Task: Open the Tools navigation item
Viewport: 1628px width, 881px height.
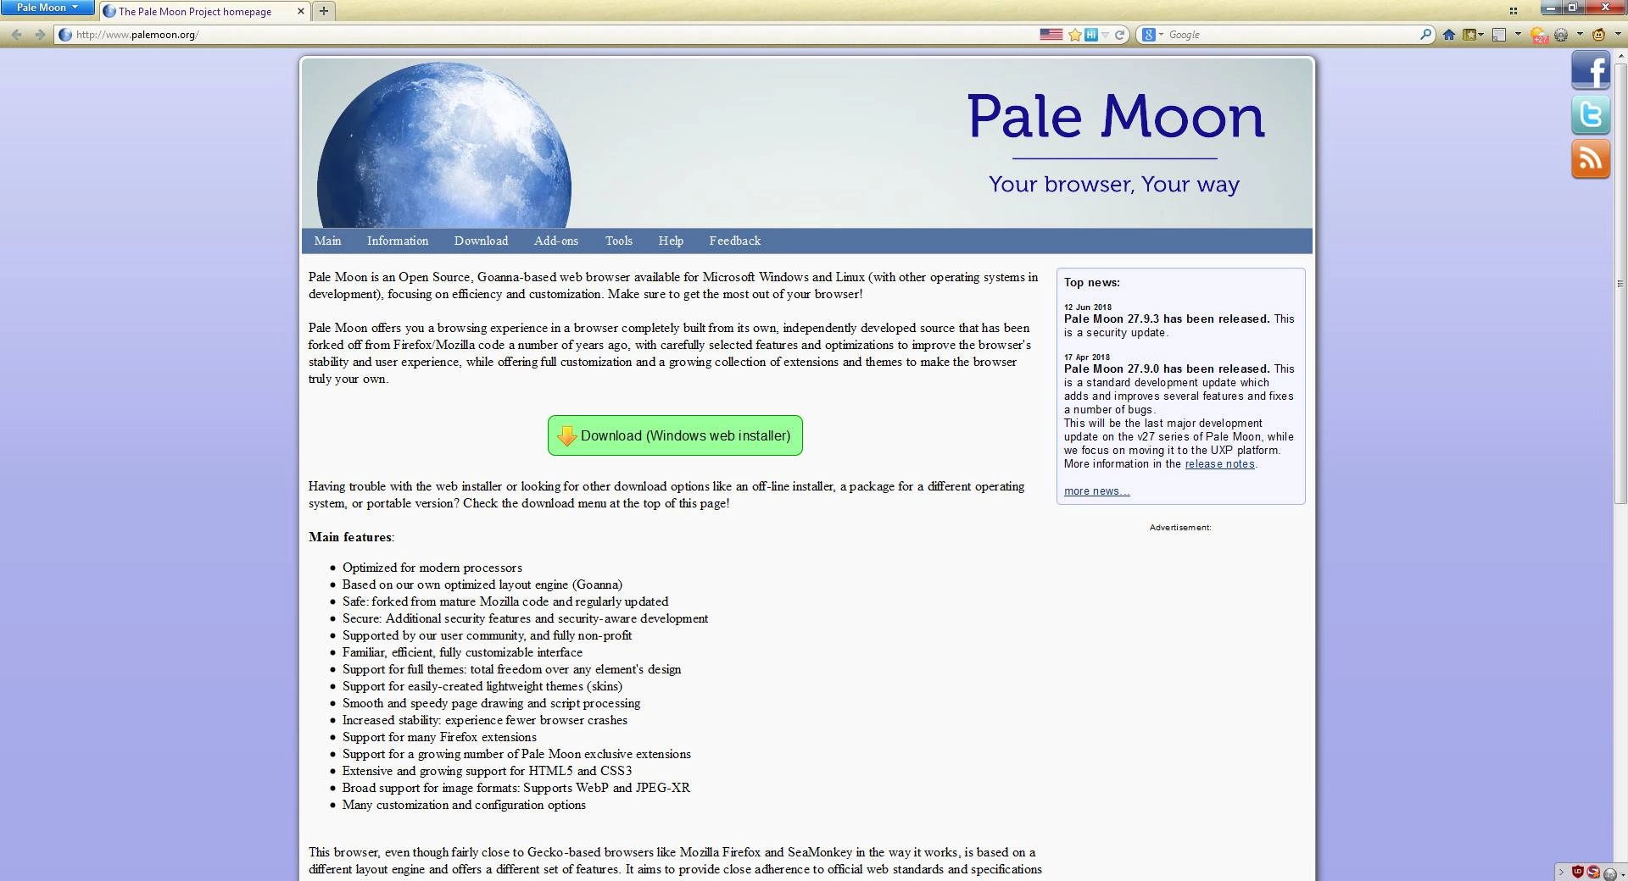Action: pos(619,241)
